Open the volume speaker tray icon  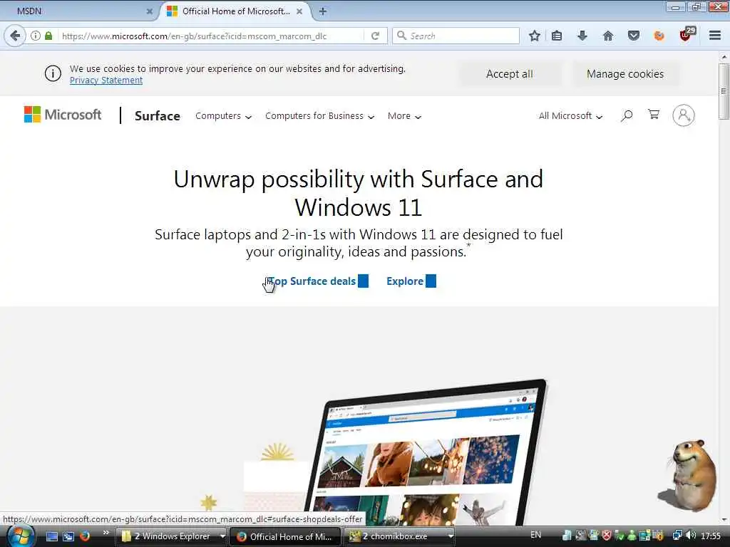[691, 536]
